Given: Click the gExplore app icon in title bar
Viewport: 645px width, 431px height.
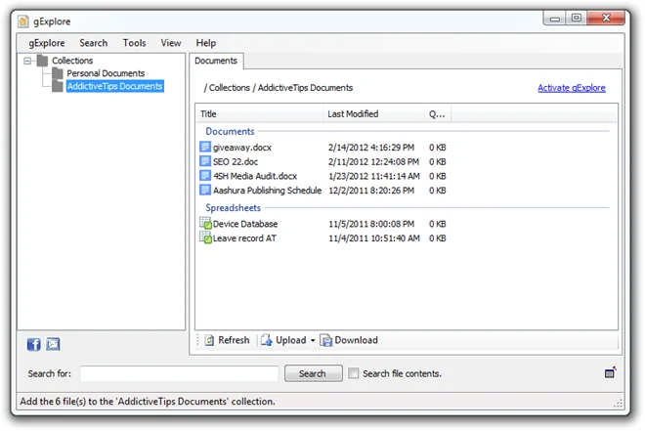Looking at the screenshot, I should (x=23, y=22).
